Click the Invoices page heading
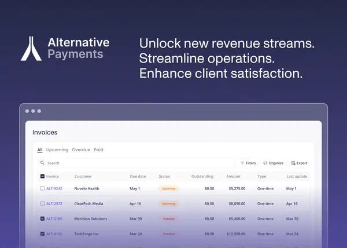This screenshot has width=347, height=248. [45, 132]
